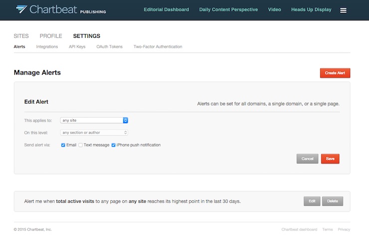Go to OAuth Tokens settings
Viewport: 369px width, 248px height.
tap(109, 47)
